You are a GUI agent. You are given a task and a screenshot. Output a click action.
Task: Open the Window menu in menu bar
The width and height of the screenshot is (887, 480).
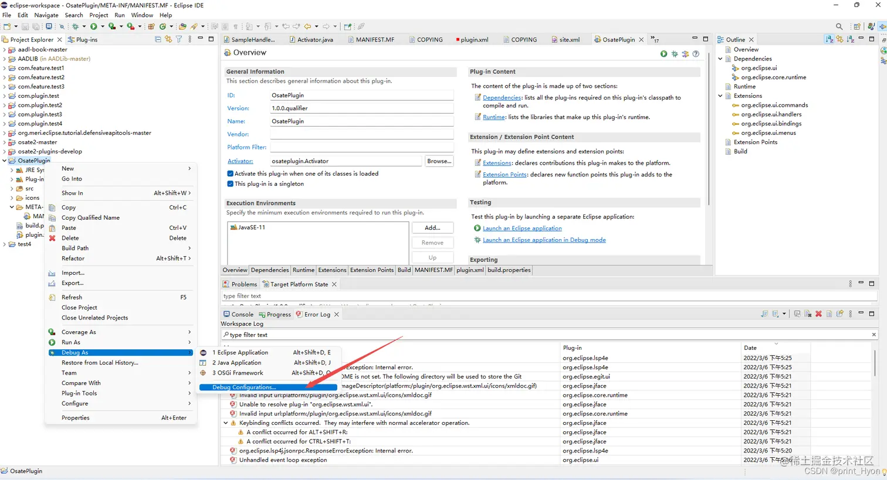point(142,15)
